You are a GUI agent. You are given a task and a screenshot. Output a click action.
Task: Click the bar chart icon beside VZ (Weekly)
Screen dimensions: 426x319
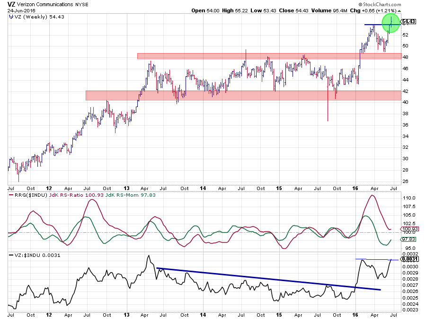[x=11, y=17]
